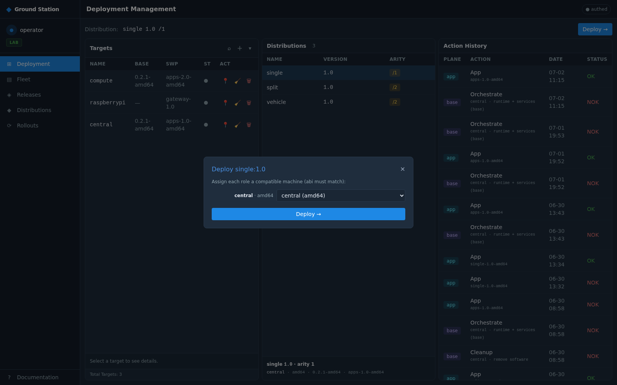Open Releases in the sidebar
Viewport: 617px width, 385px height.
point(40,95)
